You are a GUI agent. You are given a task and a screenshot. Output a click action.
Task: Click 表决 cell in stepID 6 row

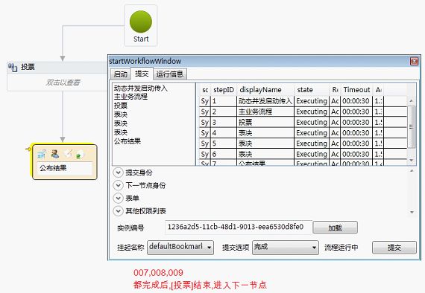point(265,154)
